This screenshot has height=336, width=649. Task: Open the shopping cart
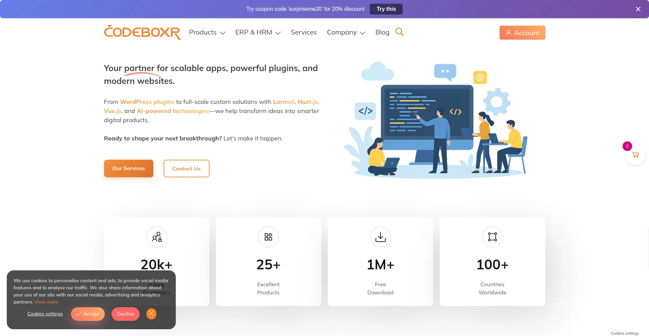coord(635,155)
